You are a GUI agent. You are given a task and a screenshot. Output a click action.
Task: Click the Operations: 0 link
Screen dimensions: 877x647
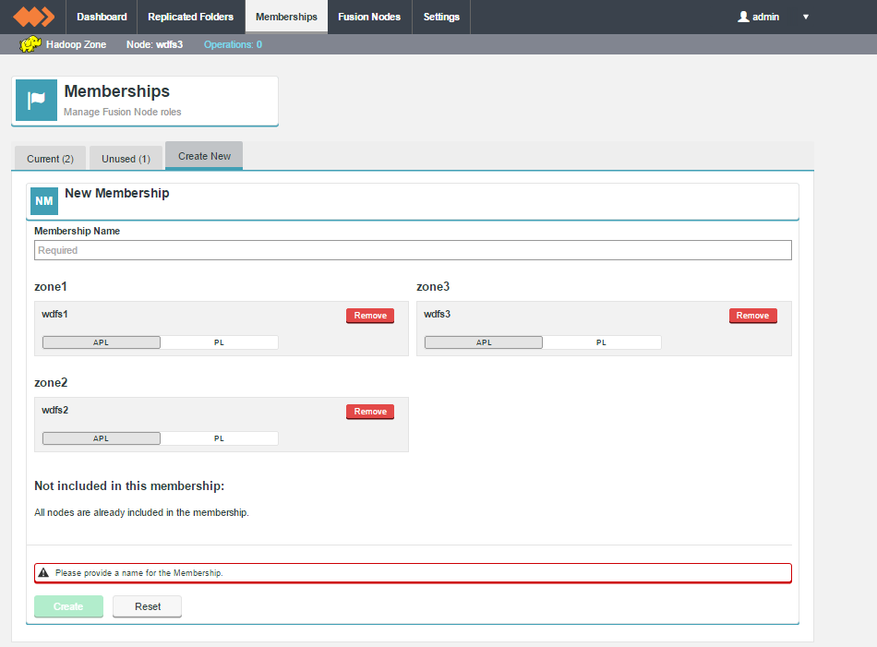point(233,44)
